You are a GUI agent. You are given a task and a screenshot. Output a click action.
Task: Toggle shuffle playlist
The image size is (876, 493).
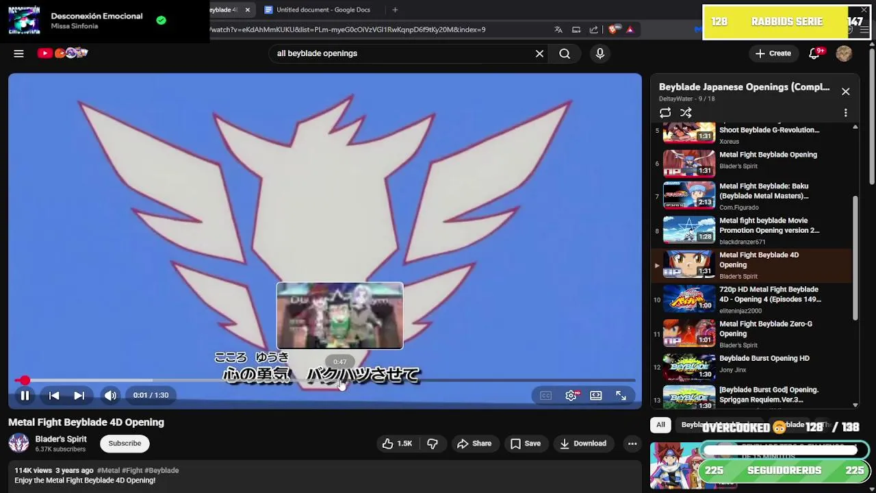pyautogui.click(x=686, y=113)
